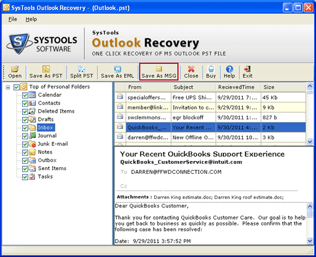Select the Deleted Items folder label
The image size is (316, 257).
tap(56, 111)
